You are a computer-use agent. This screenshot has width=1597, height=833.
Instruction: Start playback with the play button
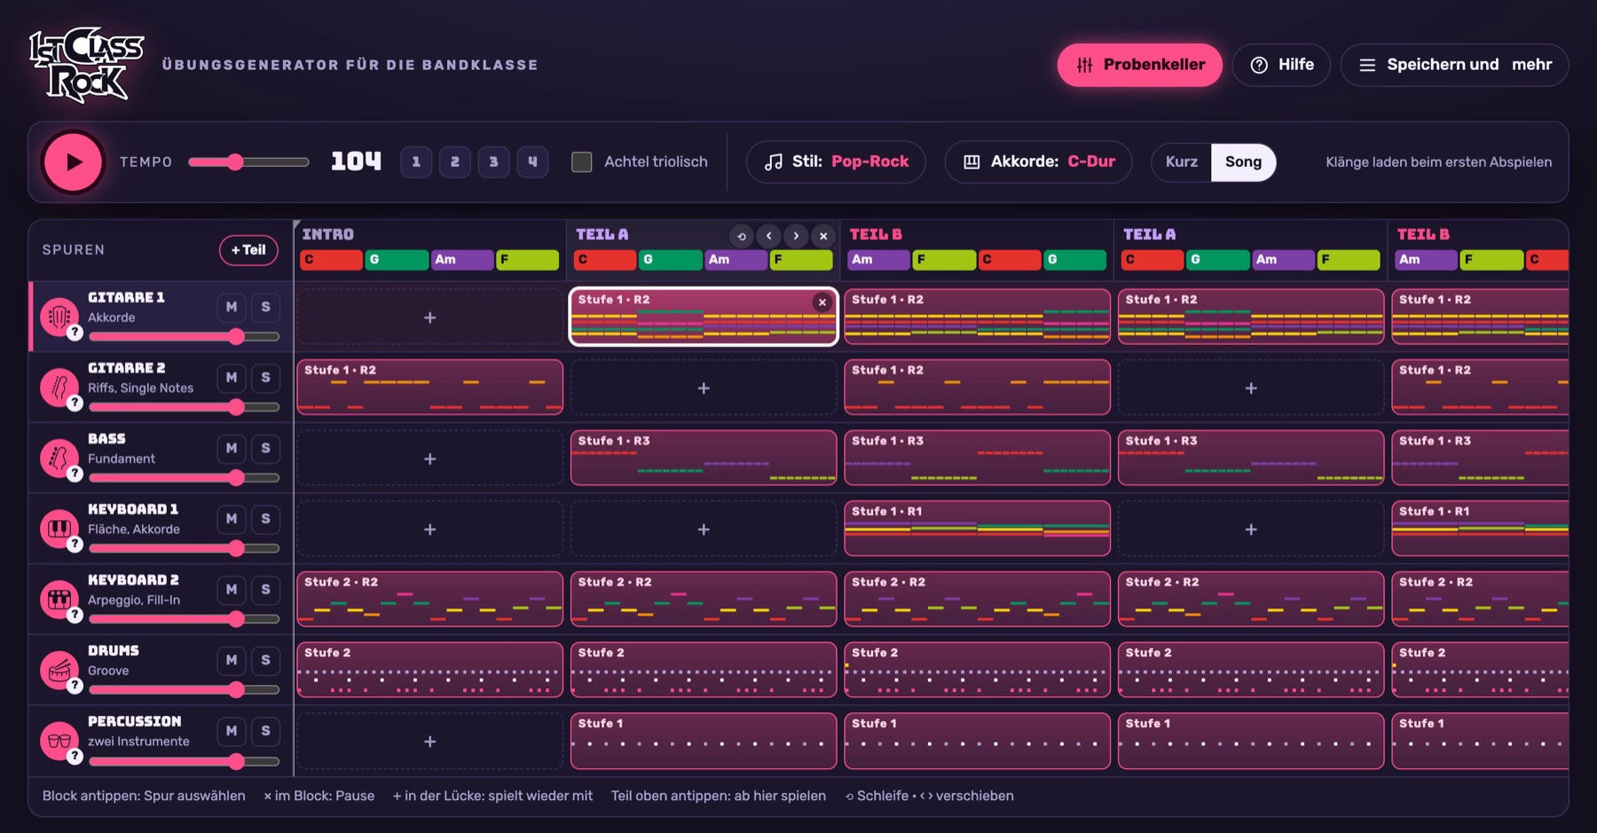(x=74, y=162)
